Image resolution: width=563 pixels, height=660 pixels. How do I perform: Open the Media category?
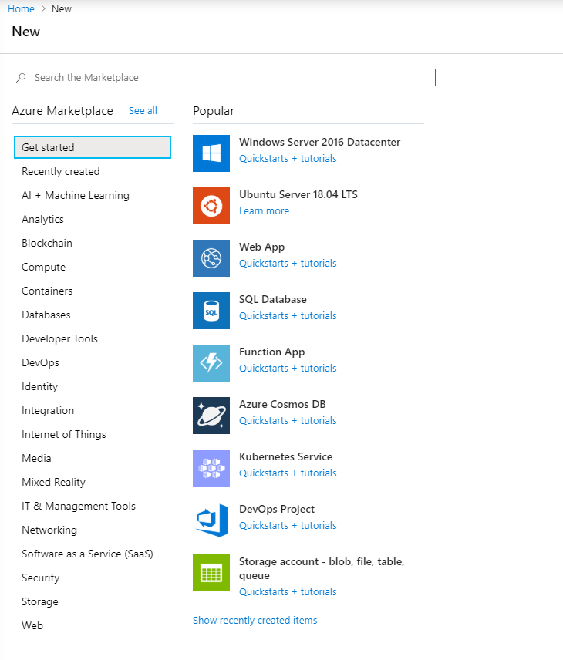pos(36,459)
